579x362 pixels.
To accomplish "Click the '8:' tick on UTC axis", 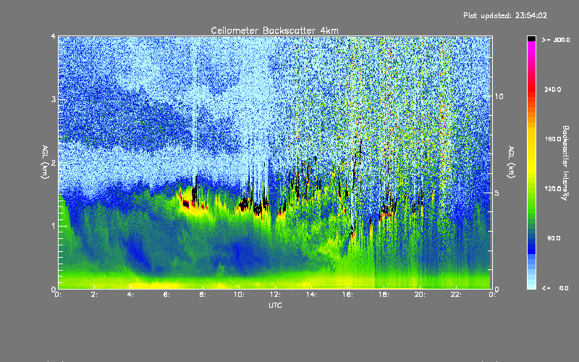I will 203,295.
